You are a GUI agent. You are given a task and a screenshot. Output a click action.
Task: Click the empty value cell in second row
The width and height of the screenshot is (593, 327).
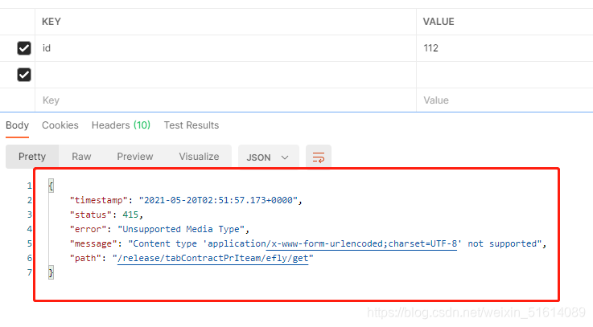pos(504,75)
